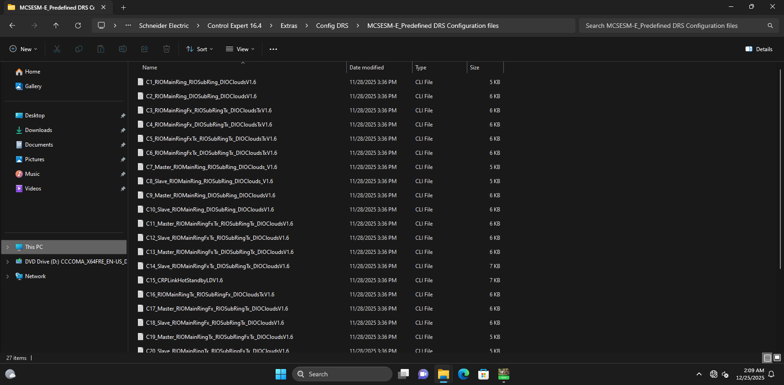Select the MCSESM-E_Predefined DRS tab
This screenshot has width=784, height=385.
coord(57,7)
